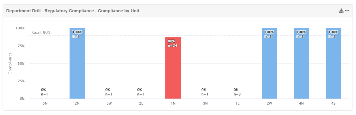Click the 5N axis label

(45, 103)
